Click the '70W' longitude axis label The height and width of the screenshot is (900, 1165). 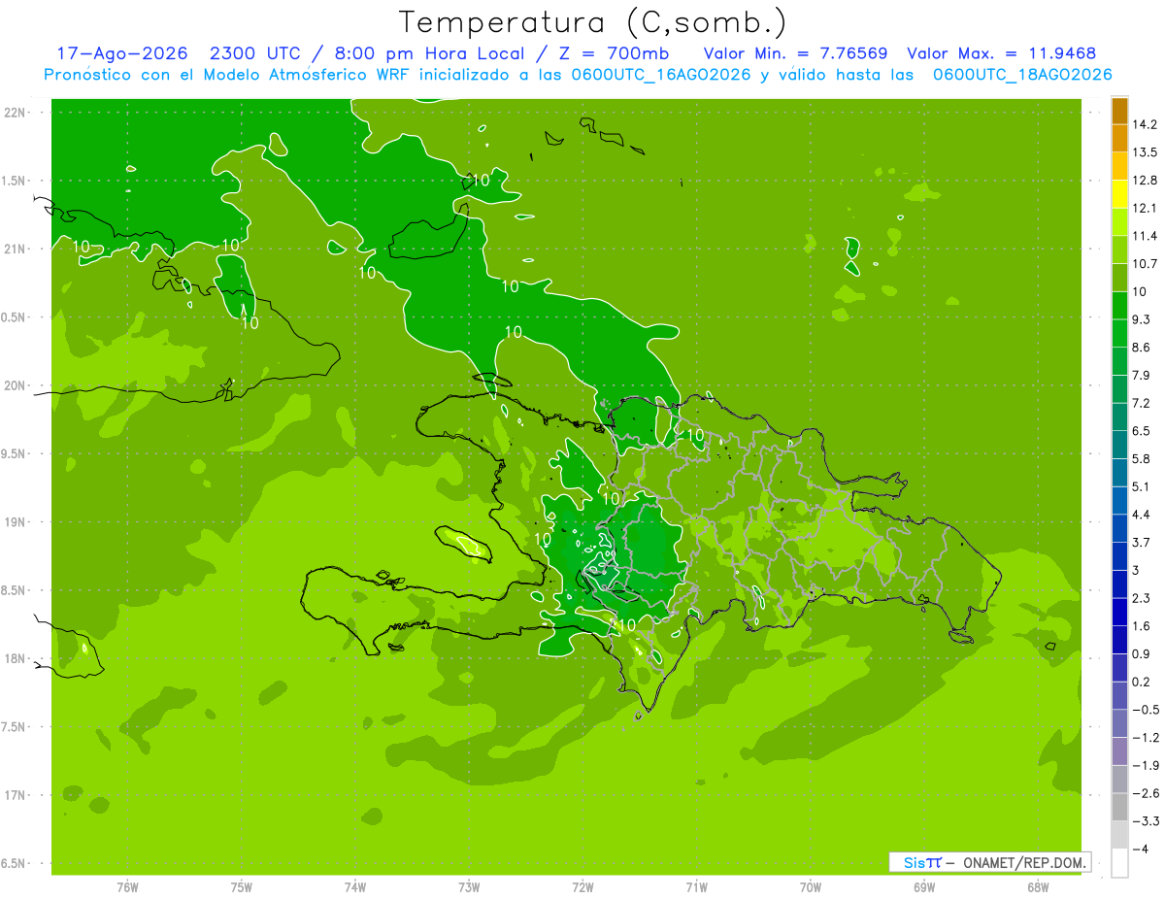tap(811, 886)
